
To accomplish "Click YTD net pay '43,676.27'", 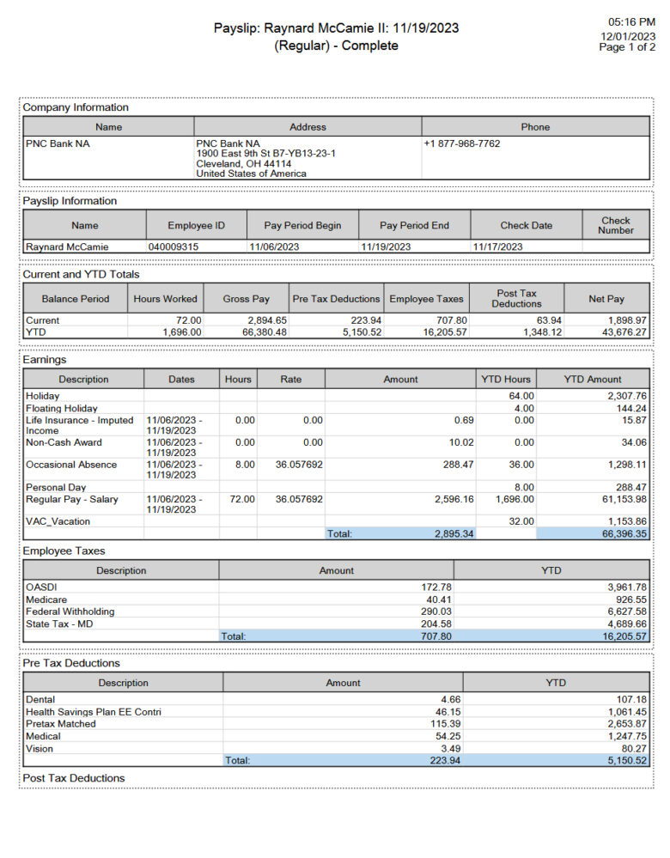I will [624, 332].
